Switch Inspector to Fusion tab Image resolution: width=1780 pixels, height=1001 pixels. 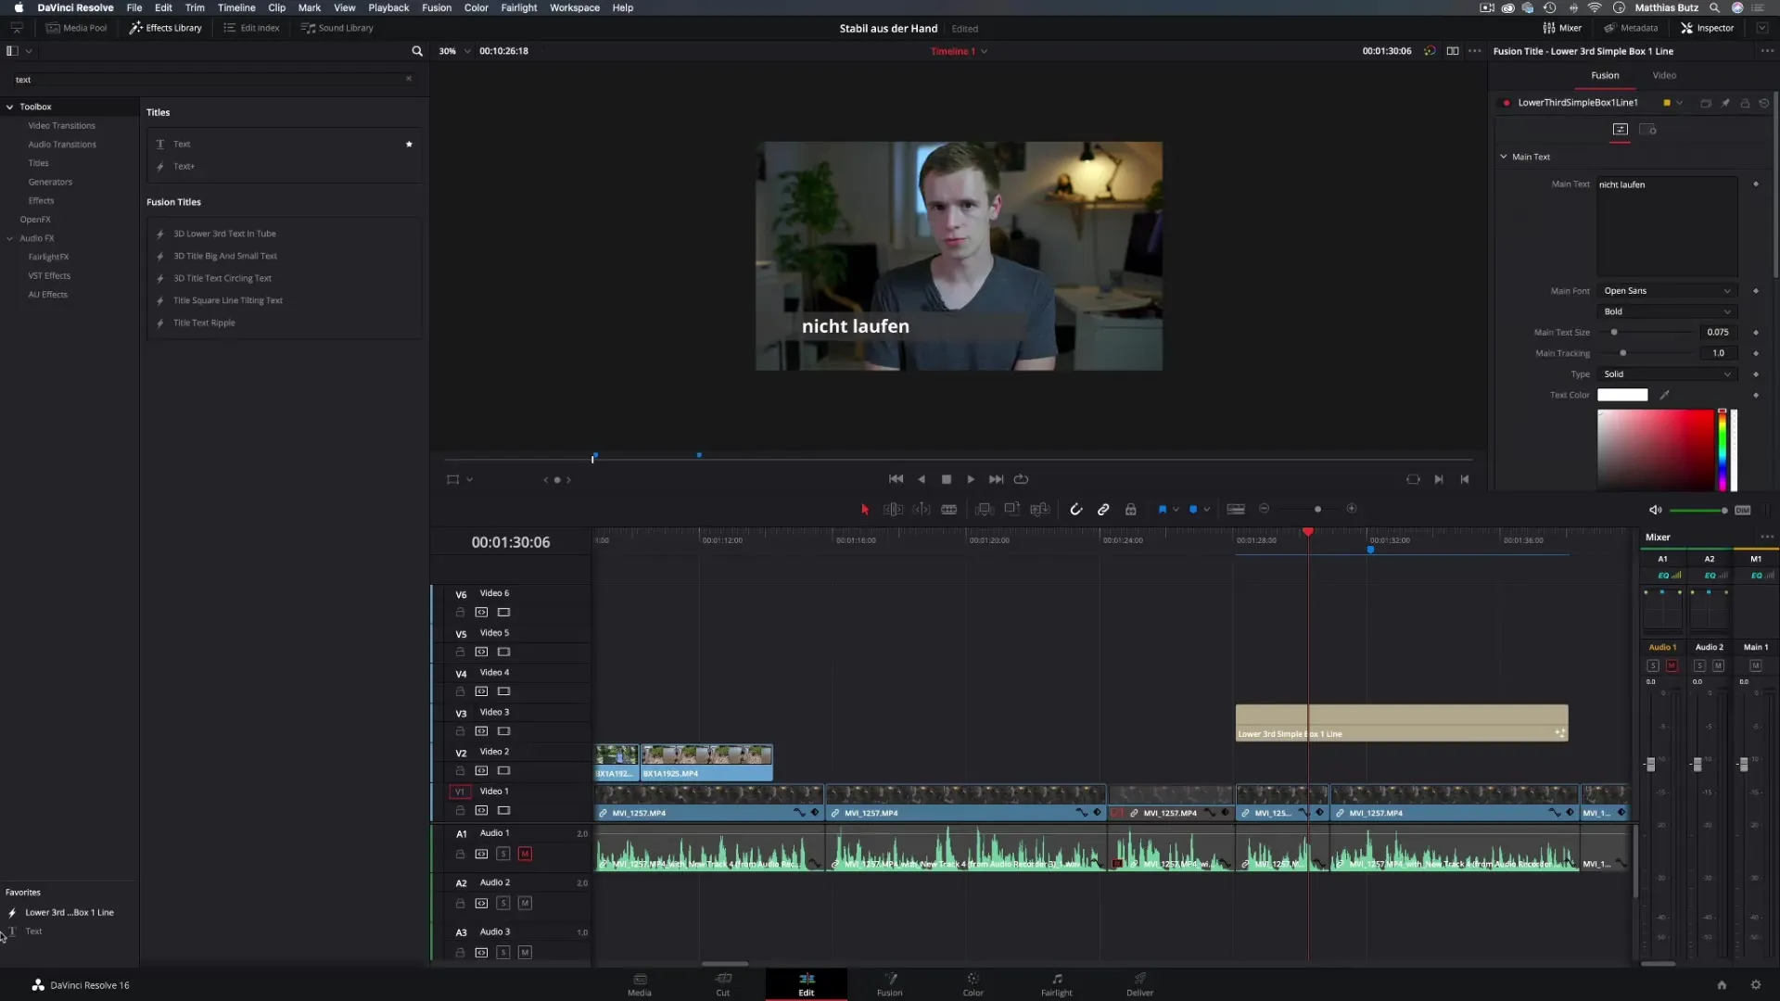tap(1606, 75)
